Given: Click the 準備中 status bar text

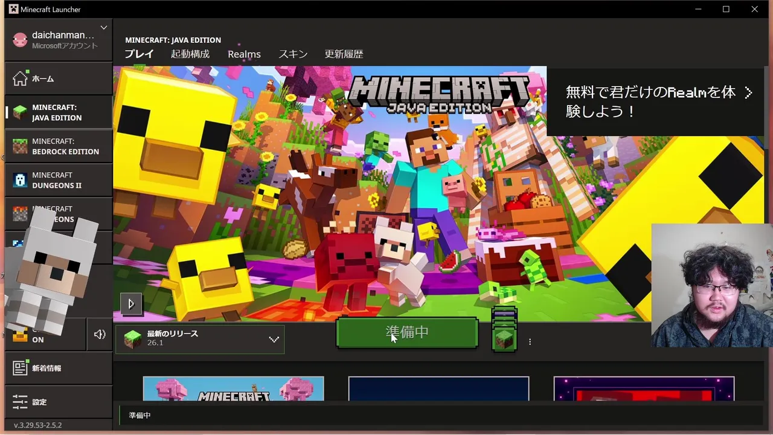Looking at the screenshot, I should pos(140,416).
